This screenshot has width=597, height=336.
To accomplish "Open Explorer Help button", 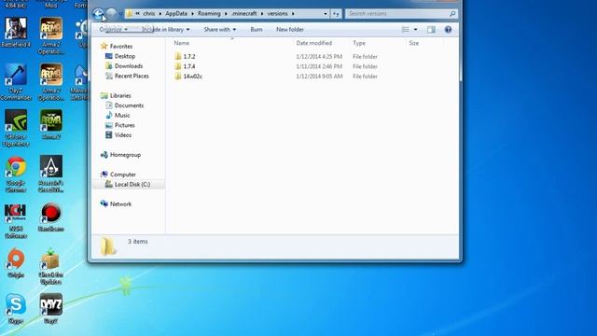I will [x=448, y=29].
